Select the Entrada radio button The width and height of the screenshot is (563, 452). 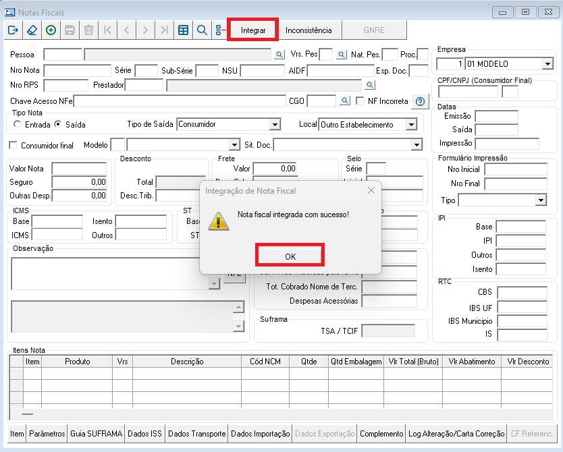(17, 124)
